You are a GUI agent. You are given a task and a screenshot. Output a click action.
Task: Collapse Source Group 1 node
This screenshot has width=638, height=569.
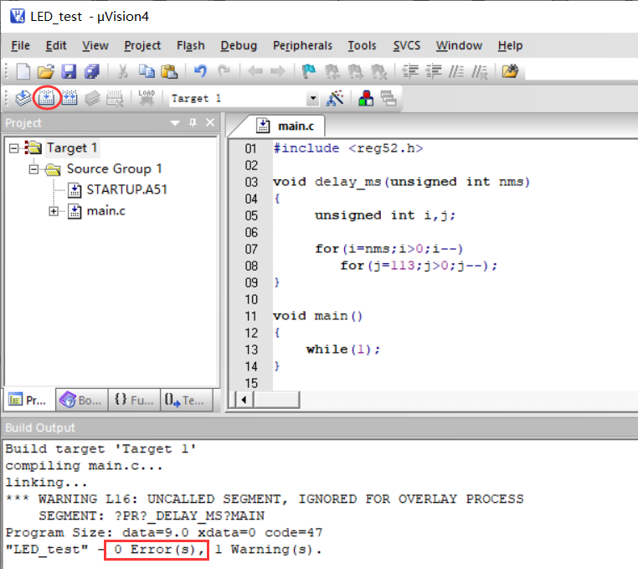click(x=33, y=168)
